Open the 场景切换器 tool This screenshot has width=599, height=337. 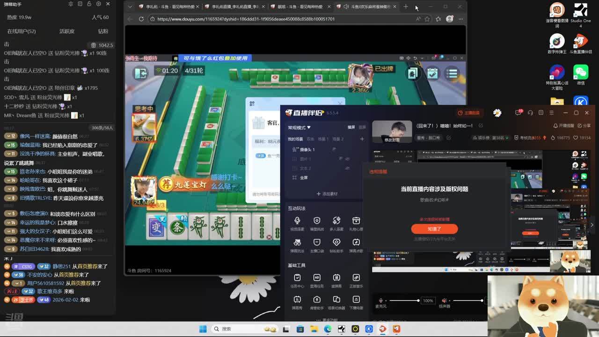pyautogui.click(x=336, y=302)
